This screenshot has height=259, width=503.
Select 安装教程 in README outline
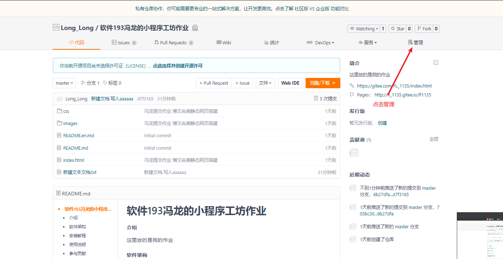[x=77, y=235]
